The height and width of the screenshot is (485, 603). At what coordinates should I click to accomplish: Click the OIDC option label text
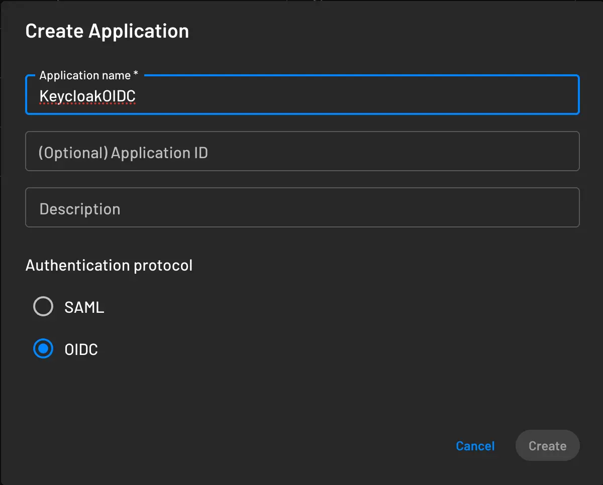(81, 348)
